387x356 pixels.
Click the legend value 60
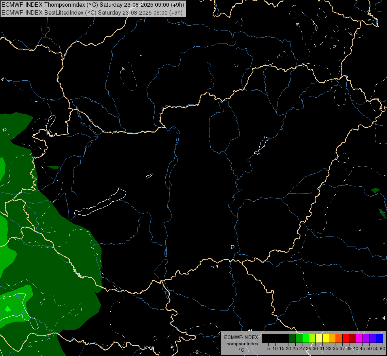383,348
